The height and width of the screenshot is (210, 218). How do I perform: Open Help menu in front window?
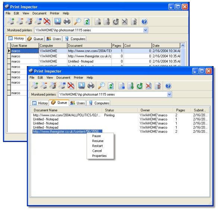coord(90,77)
